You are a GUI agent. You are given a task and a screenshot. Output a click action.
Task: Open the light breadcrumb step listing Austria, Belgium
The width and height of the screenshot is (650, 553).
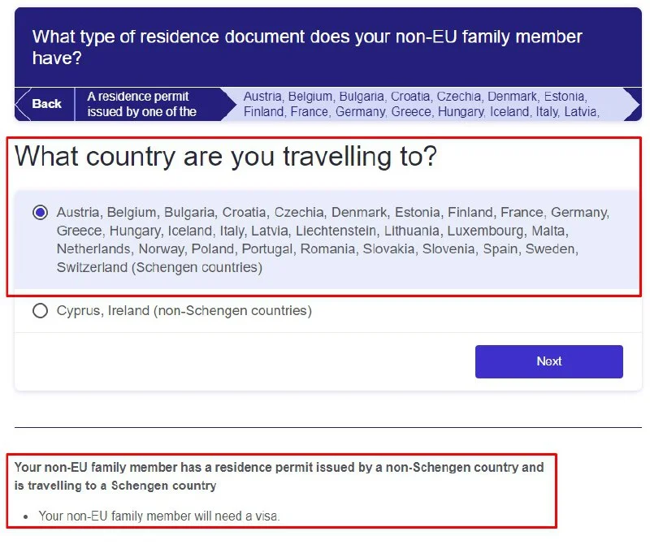pos(421,104)
